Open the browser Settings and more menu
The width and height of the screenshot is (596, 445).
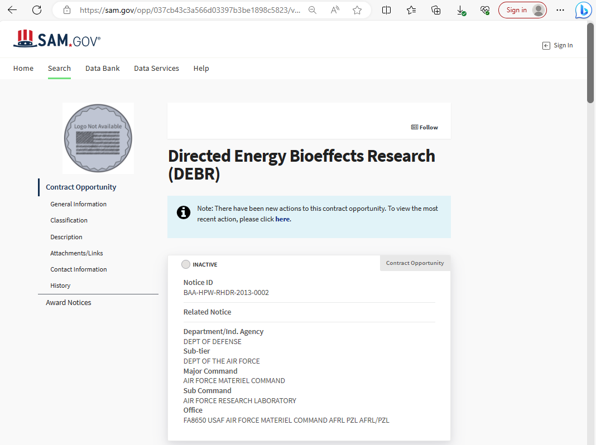click(560, 9)
